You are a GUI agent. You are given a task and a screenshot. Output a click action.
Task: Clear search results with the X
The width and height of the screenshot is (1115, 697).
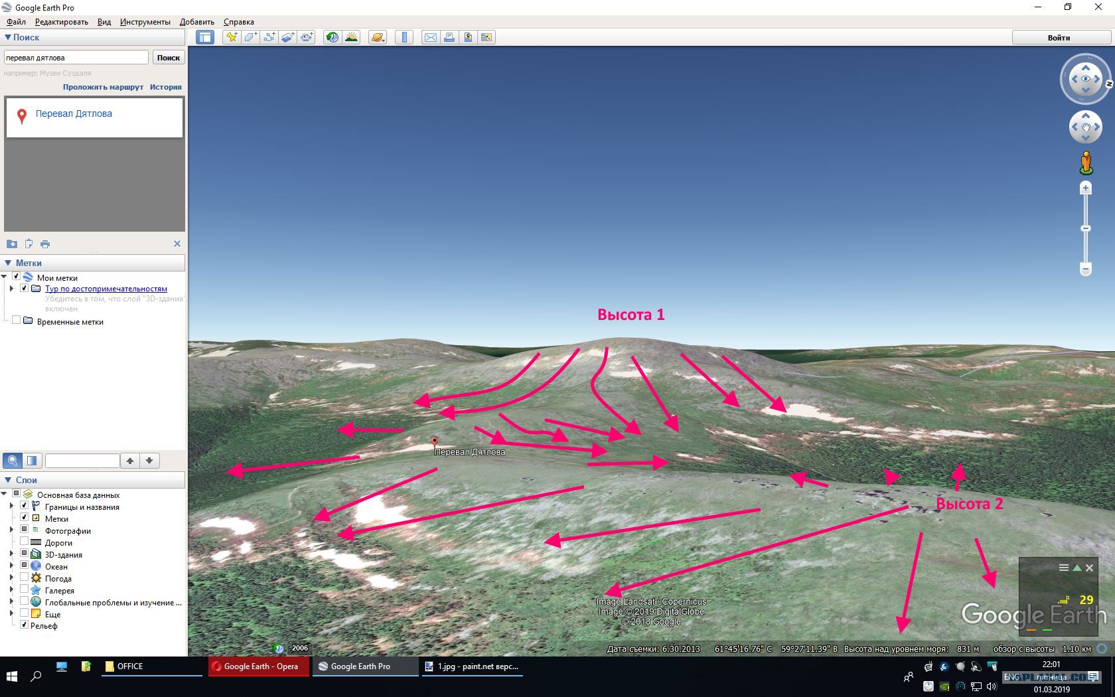pos(177,244)
